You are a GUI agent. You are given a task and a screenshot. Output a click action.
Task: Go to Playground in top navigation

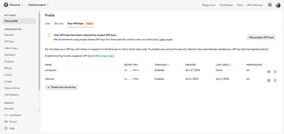[x=208, y=5]
